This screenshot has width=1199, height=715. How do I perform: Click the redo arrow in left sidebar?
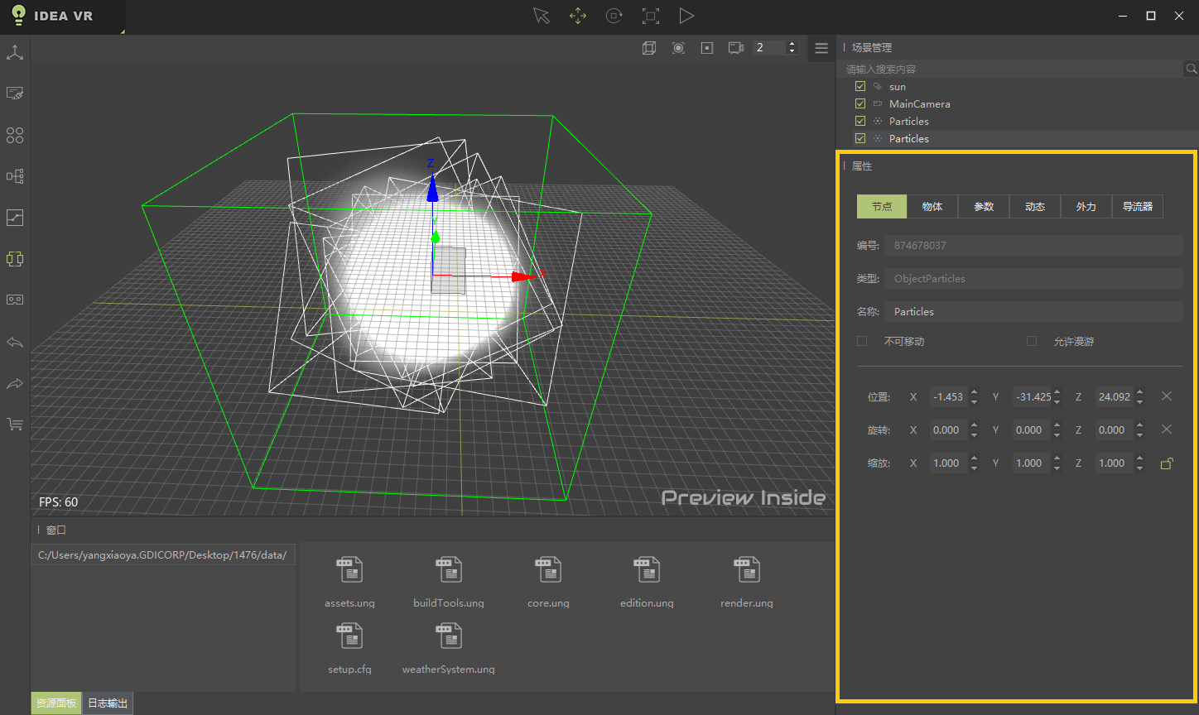click(15, 384)
